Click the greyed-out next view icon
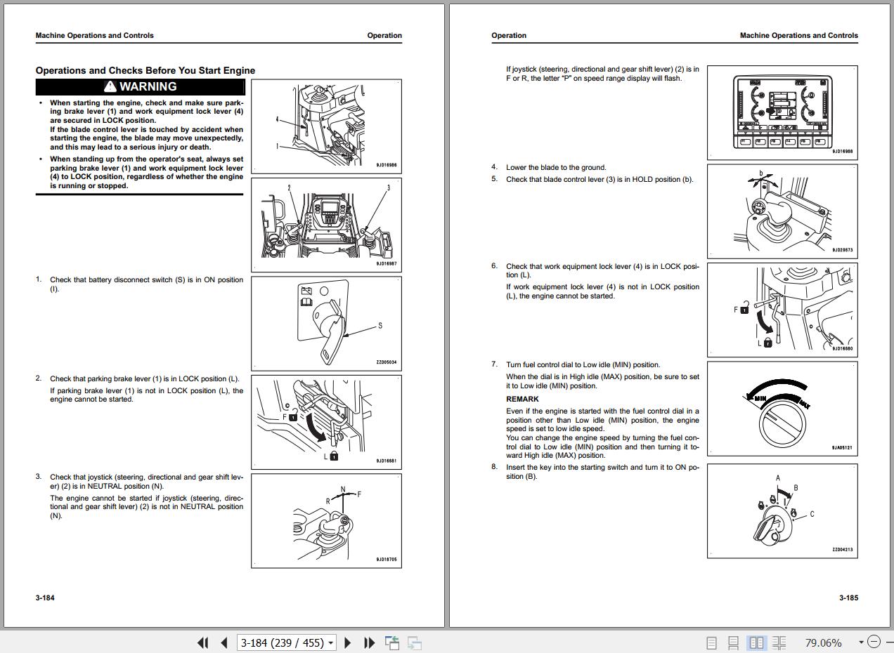 [415, 642]
